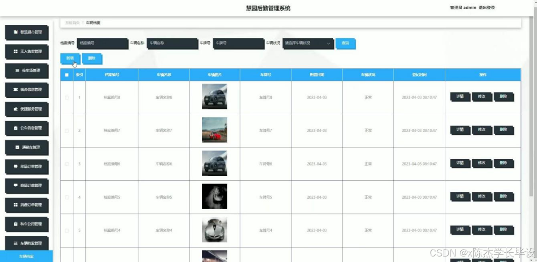Image resolution: width=537 pixels, height=262 pixels.
Task: Click the 新增 add button
Action: pos(70,59)
